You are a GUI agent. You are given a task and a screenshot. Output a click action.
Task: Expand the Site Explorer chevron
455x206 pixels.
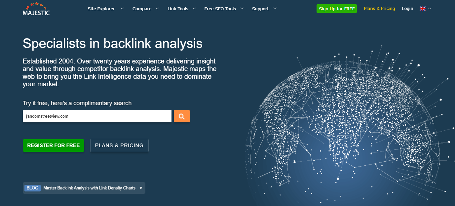tap(122, 9)
